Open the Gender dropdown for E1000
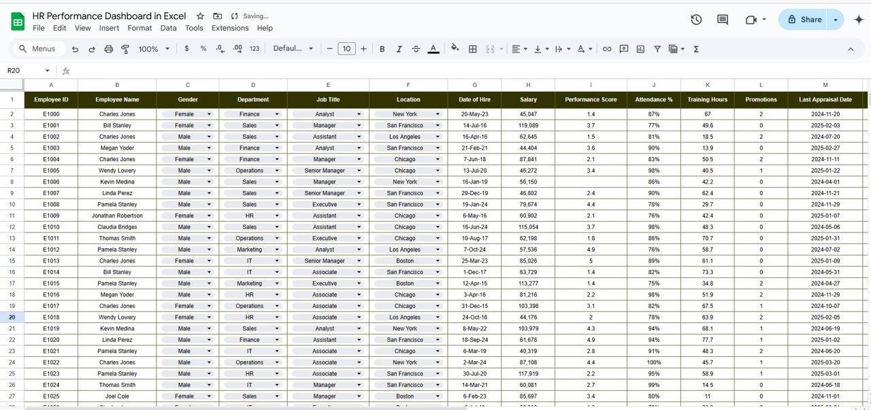871x410 pixels. [209, 114]
